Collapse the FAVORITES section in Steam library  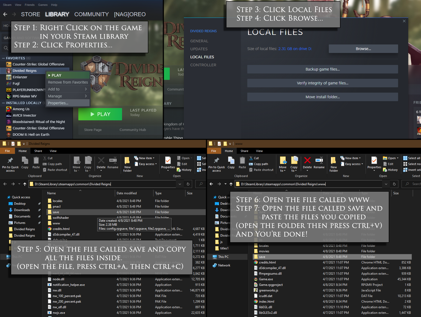[3, 58]
